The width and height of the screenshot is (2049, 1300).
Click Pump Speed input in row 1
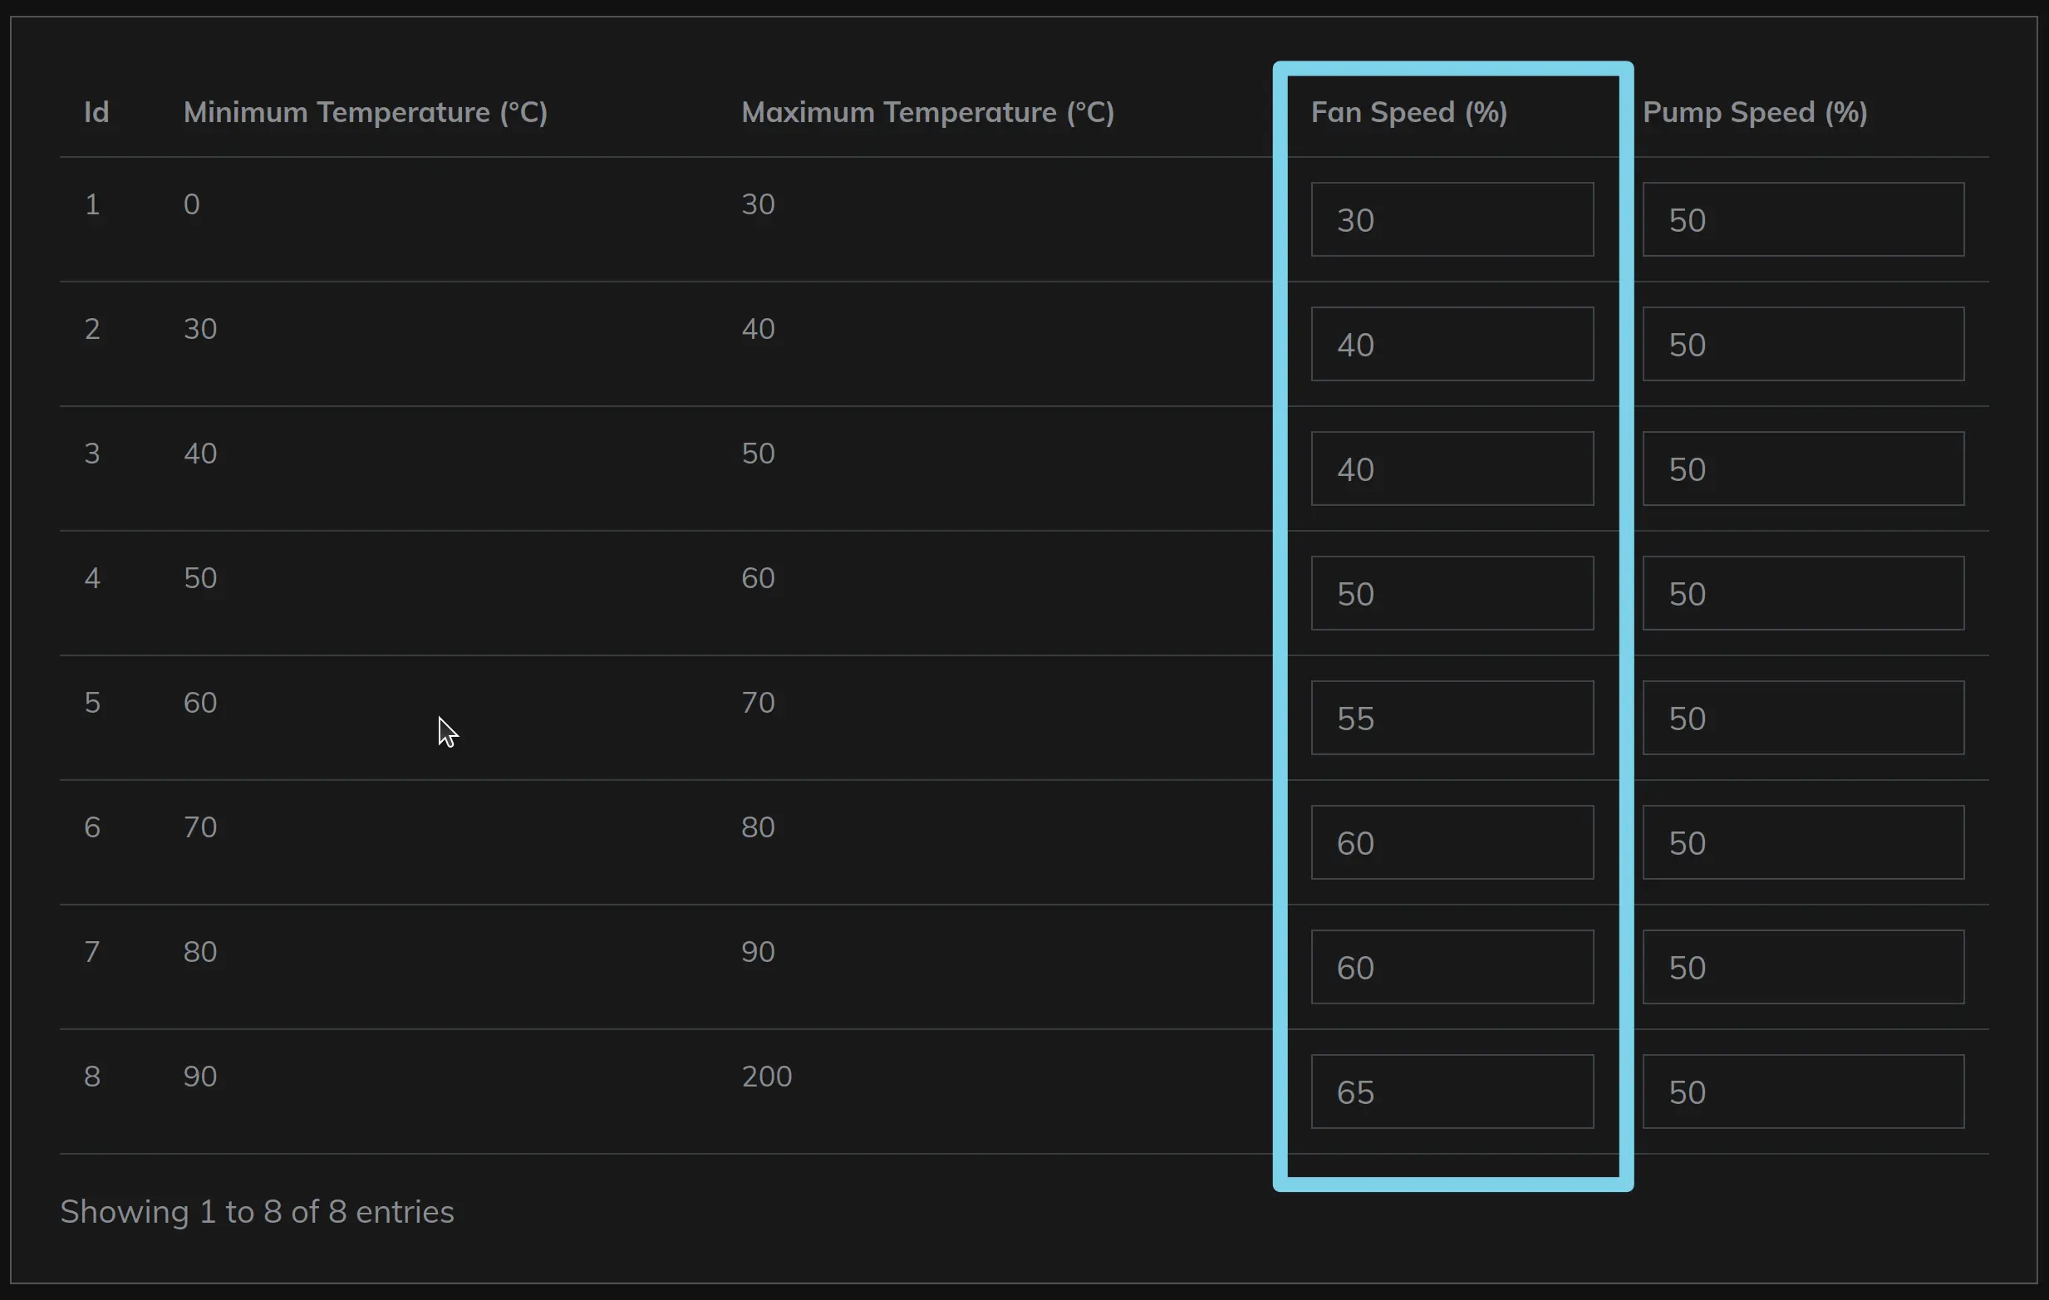[x=1802, y=219]
